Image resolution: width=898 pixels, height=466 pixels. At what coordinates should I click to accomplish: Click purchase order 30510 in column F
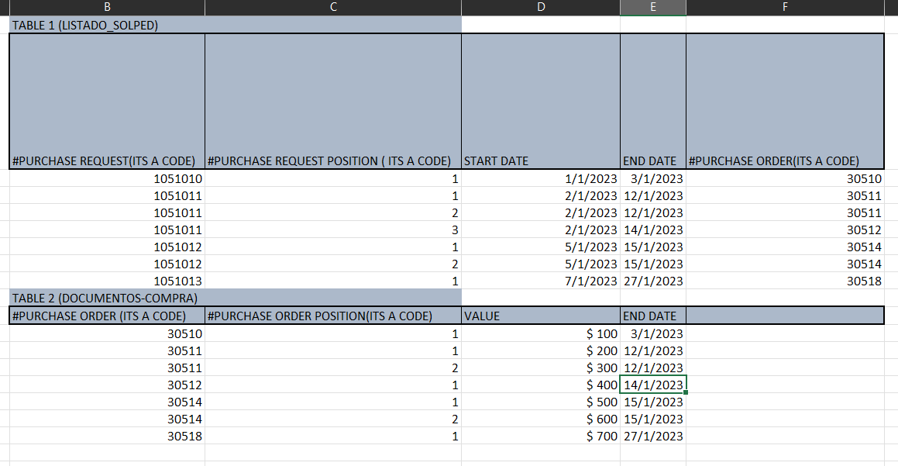coord(785,178)
